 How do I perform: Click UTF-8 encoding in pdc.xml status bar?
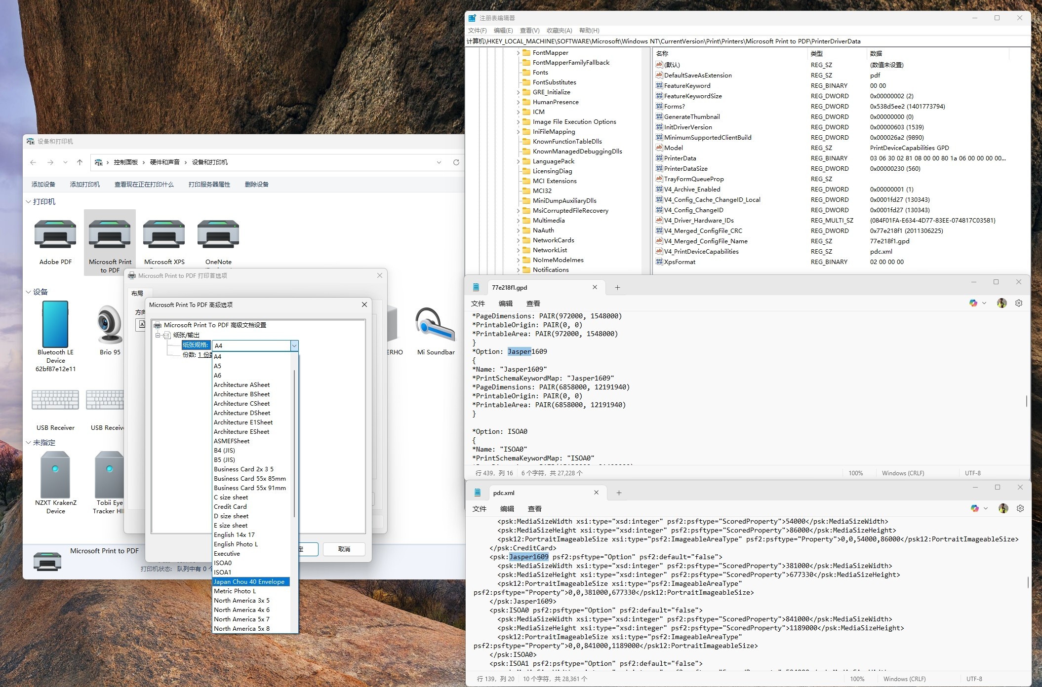(974, 679)
